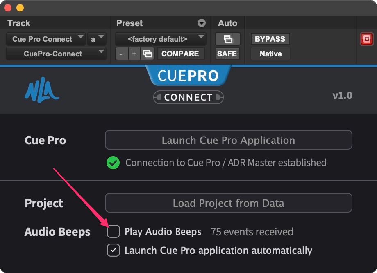Click the Project section label

tap(44, 203)
